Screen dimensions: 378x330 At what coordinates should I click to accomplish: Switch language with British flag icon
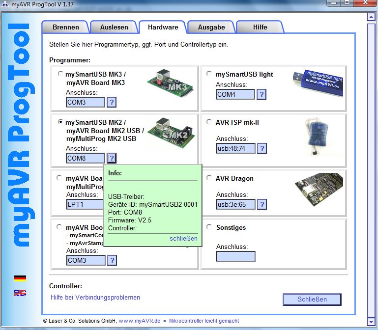pyautogui.click(x=20, y=293)
